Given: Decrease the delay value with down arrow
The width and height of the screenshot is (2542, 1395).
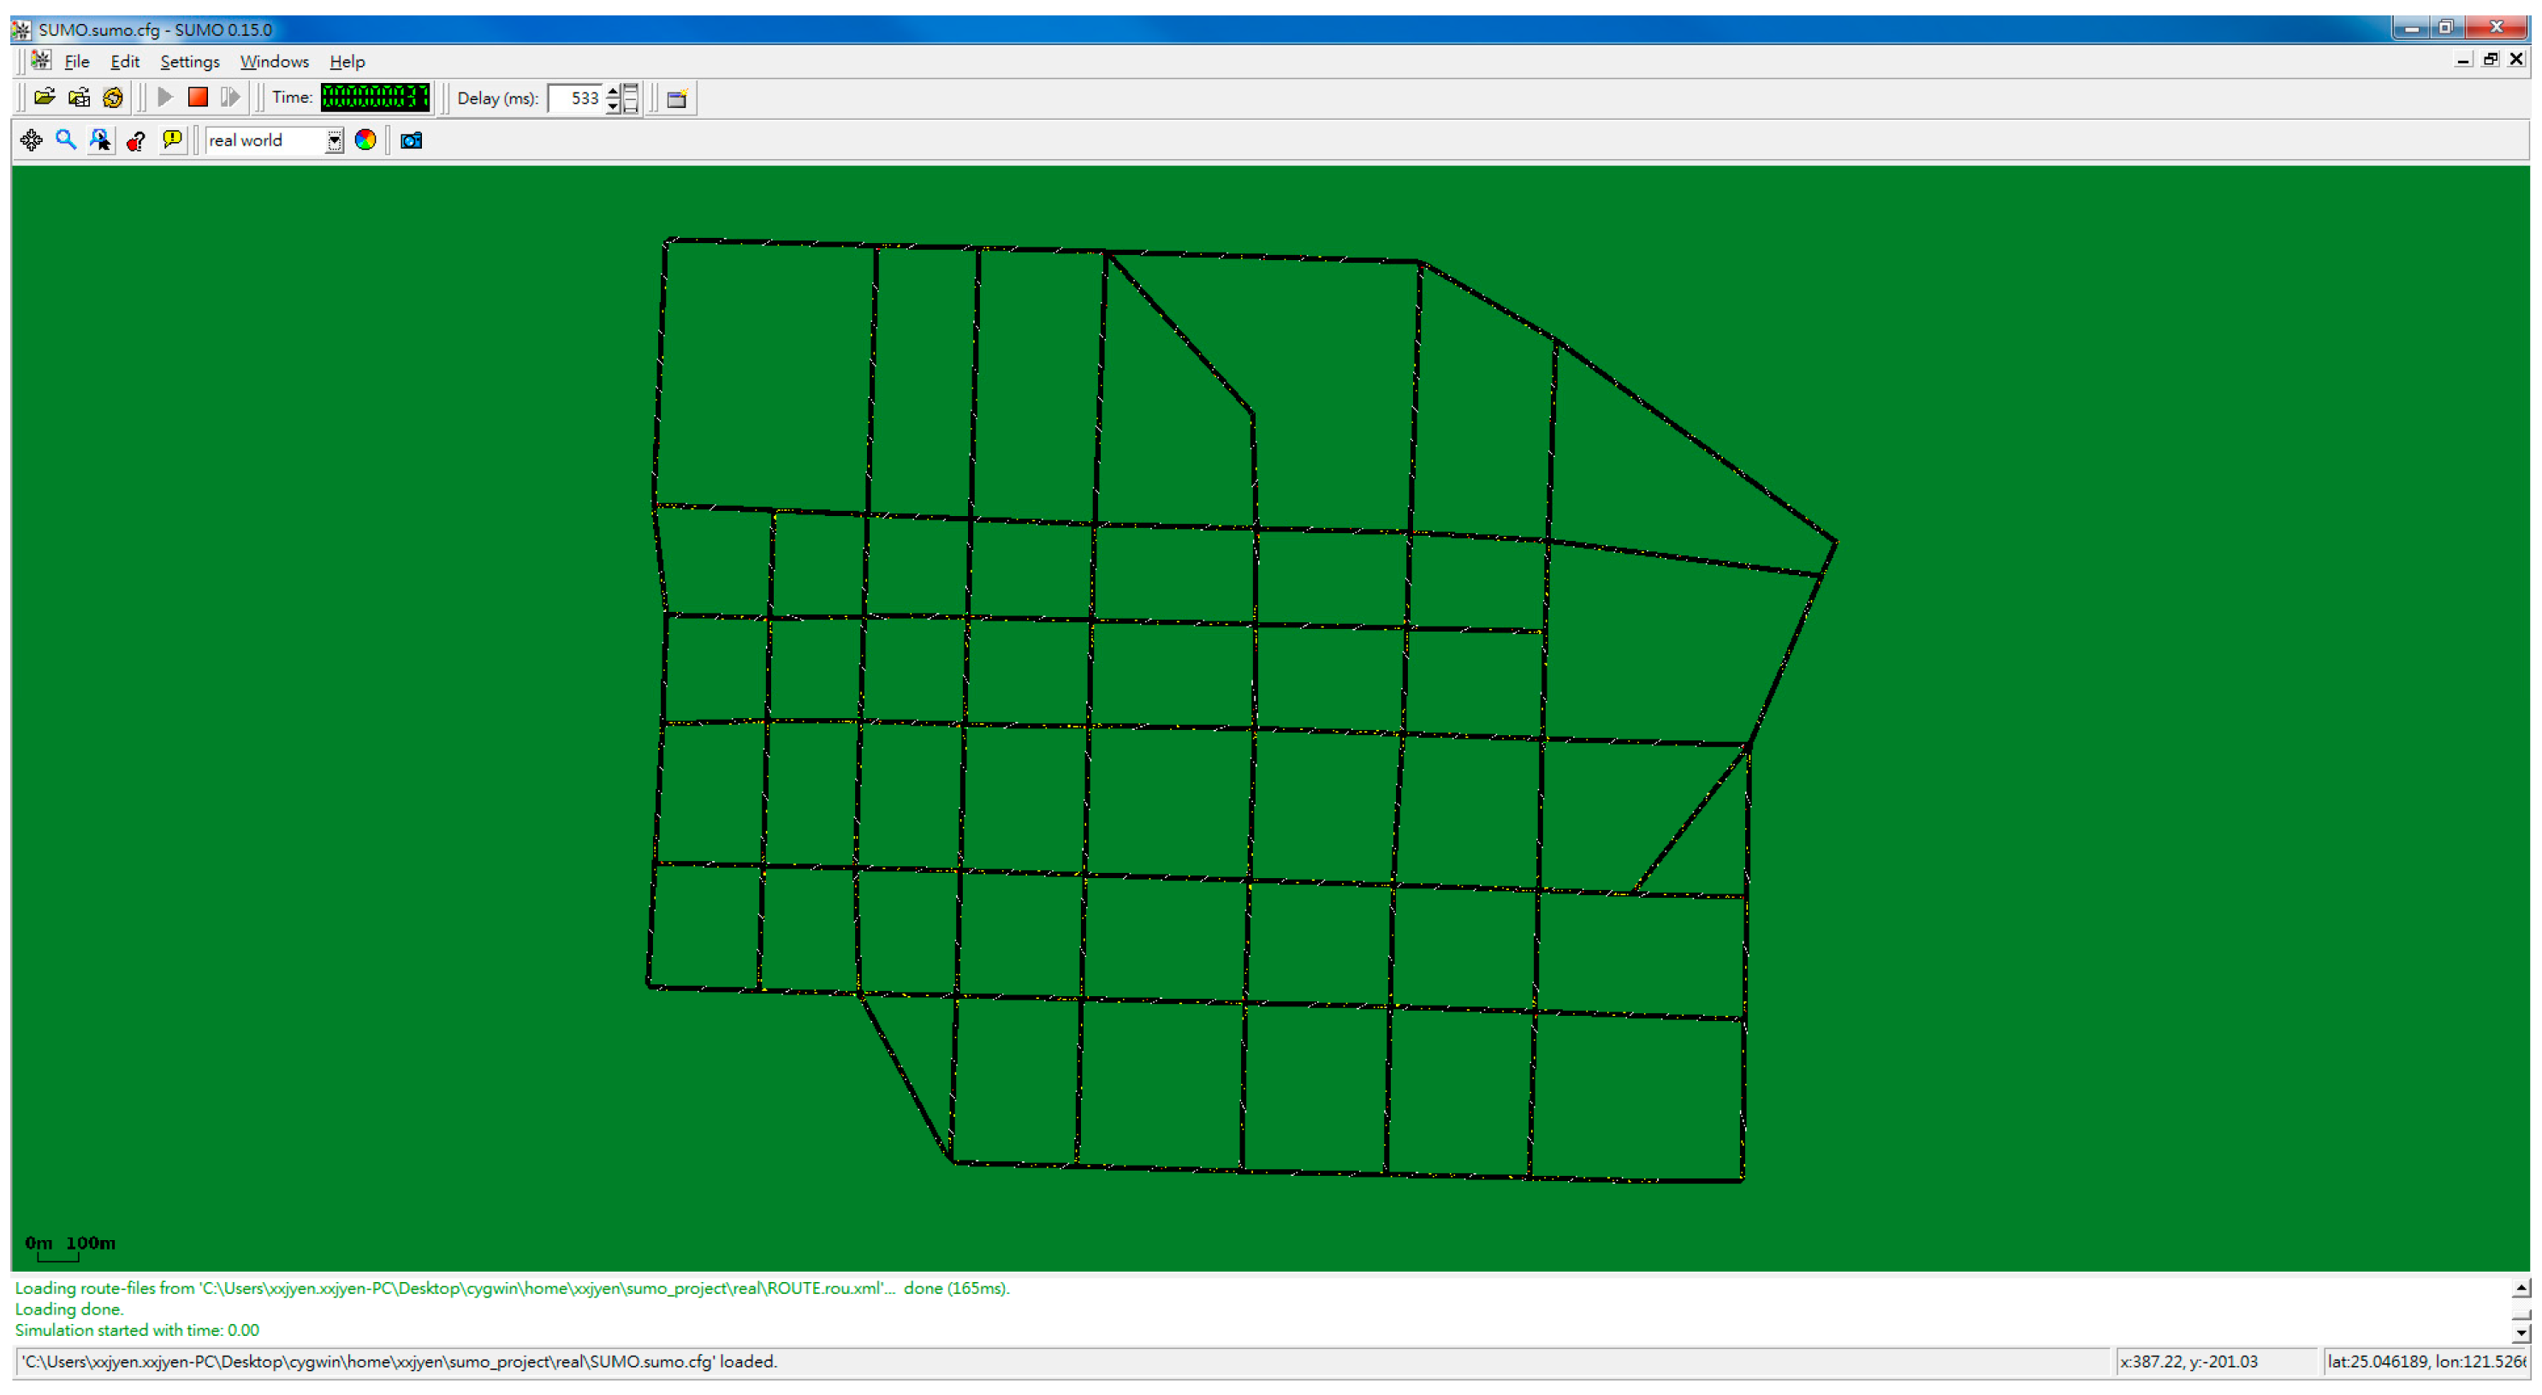Looking at the screenshot, I should tap(613, 105).
